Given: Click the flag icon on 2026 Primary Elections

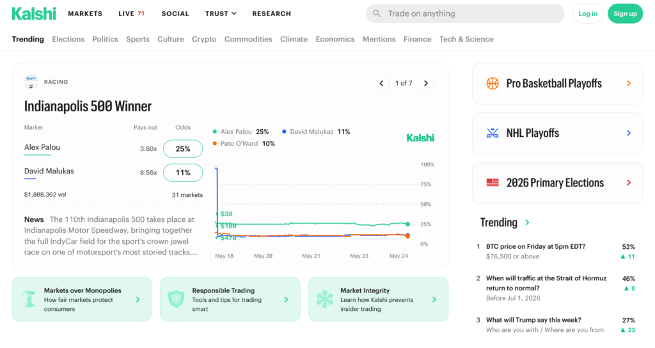Looking at the screenshot, I should [493, 182].
